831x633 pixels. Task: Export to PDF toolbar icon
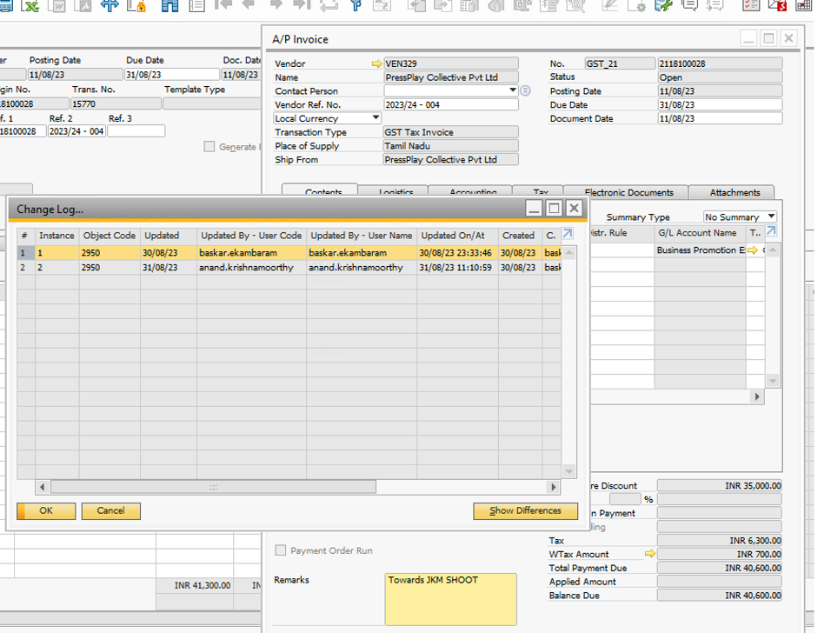[x=83, y=6]
